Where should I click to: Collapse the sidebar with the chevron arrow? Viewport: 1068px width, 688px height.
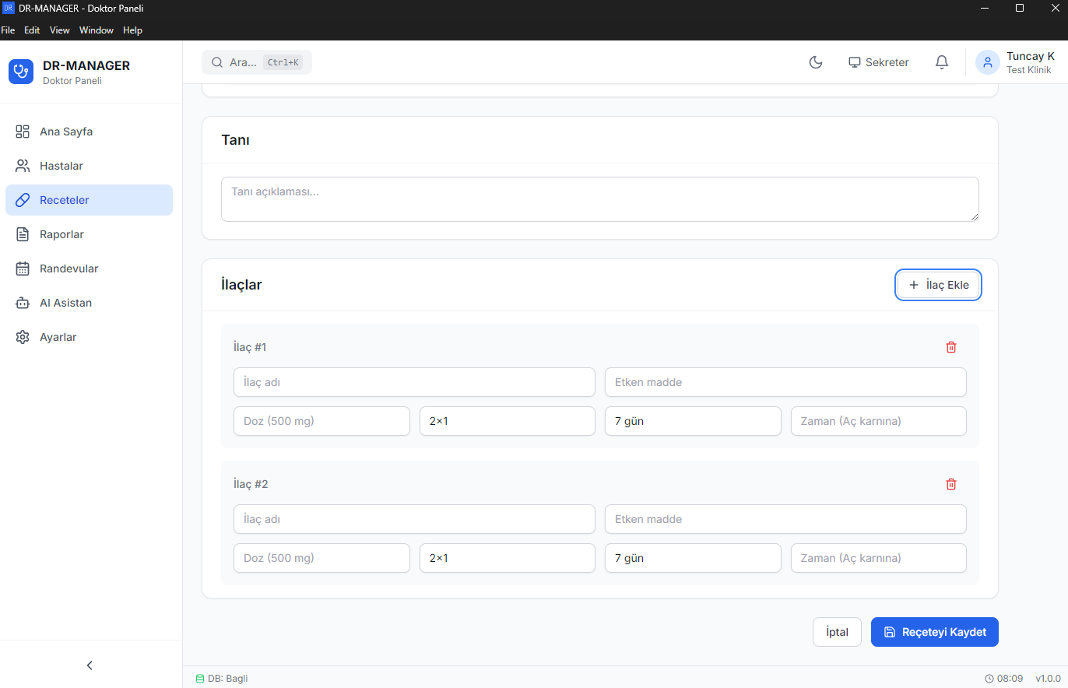click(x=90, y=665)
